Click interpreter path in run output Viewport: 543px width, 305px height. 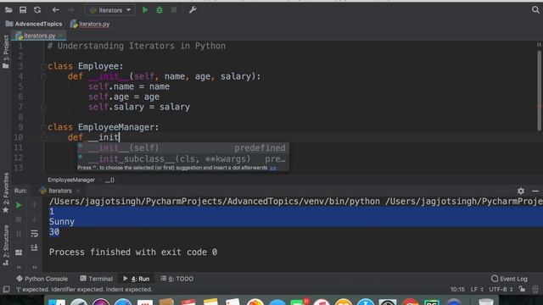tap(215, 202)
